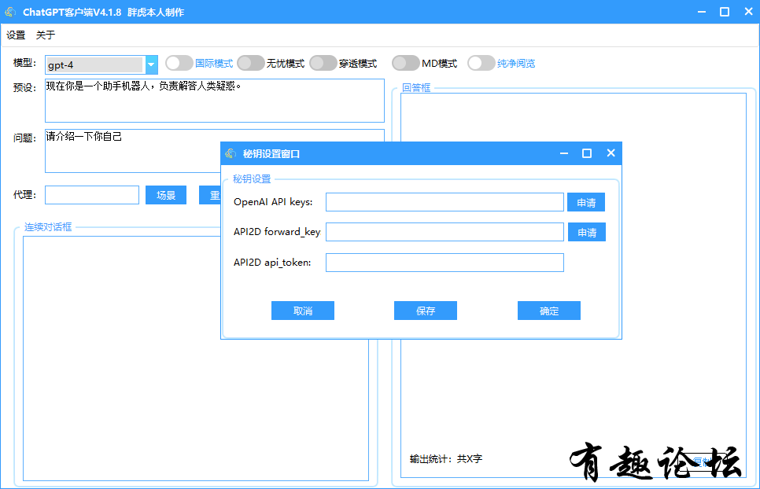Click 申请 next to OpenAI API keys

586,202
